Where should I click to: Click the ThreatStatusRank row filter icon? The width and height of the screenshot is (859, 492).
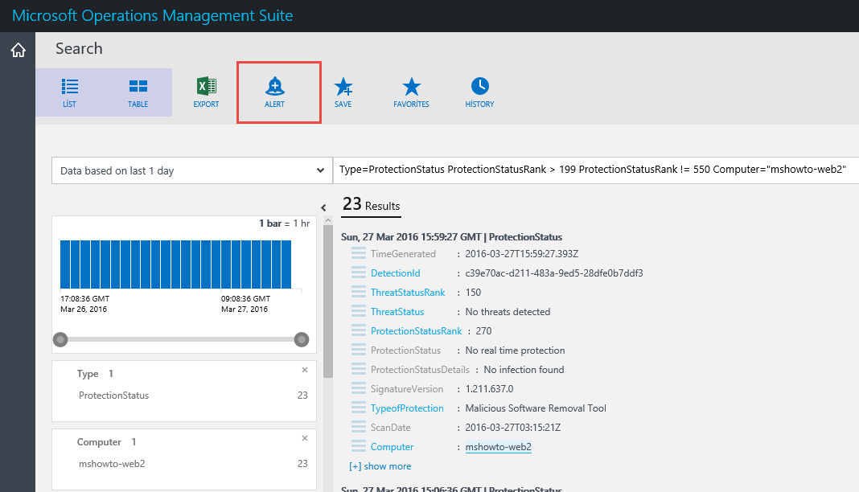point(358,291)
